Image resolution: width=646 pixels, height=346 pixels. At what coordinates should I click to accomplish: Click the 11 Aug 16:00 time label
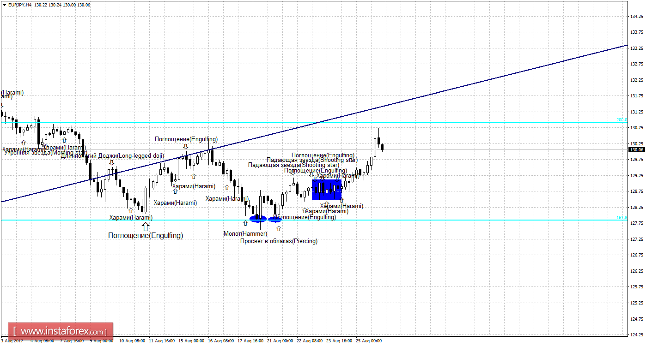point(162,341)
